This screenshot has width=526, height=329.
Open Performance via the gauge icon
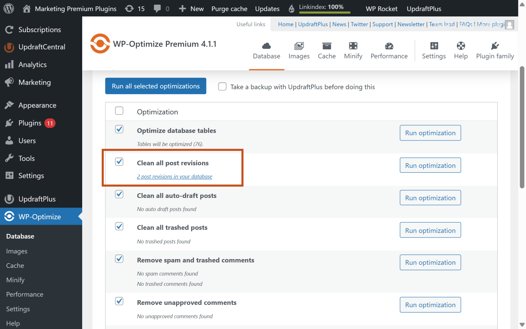pyautogui.click(x=389, y=46)
